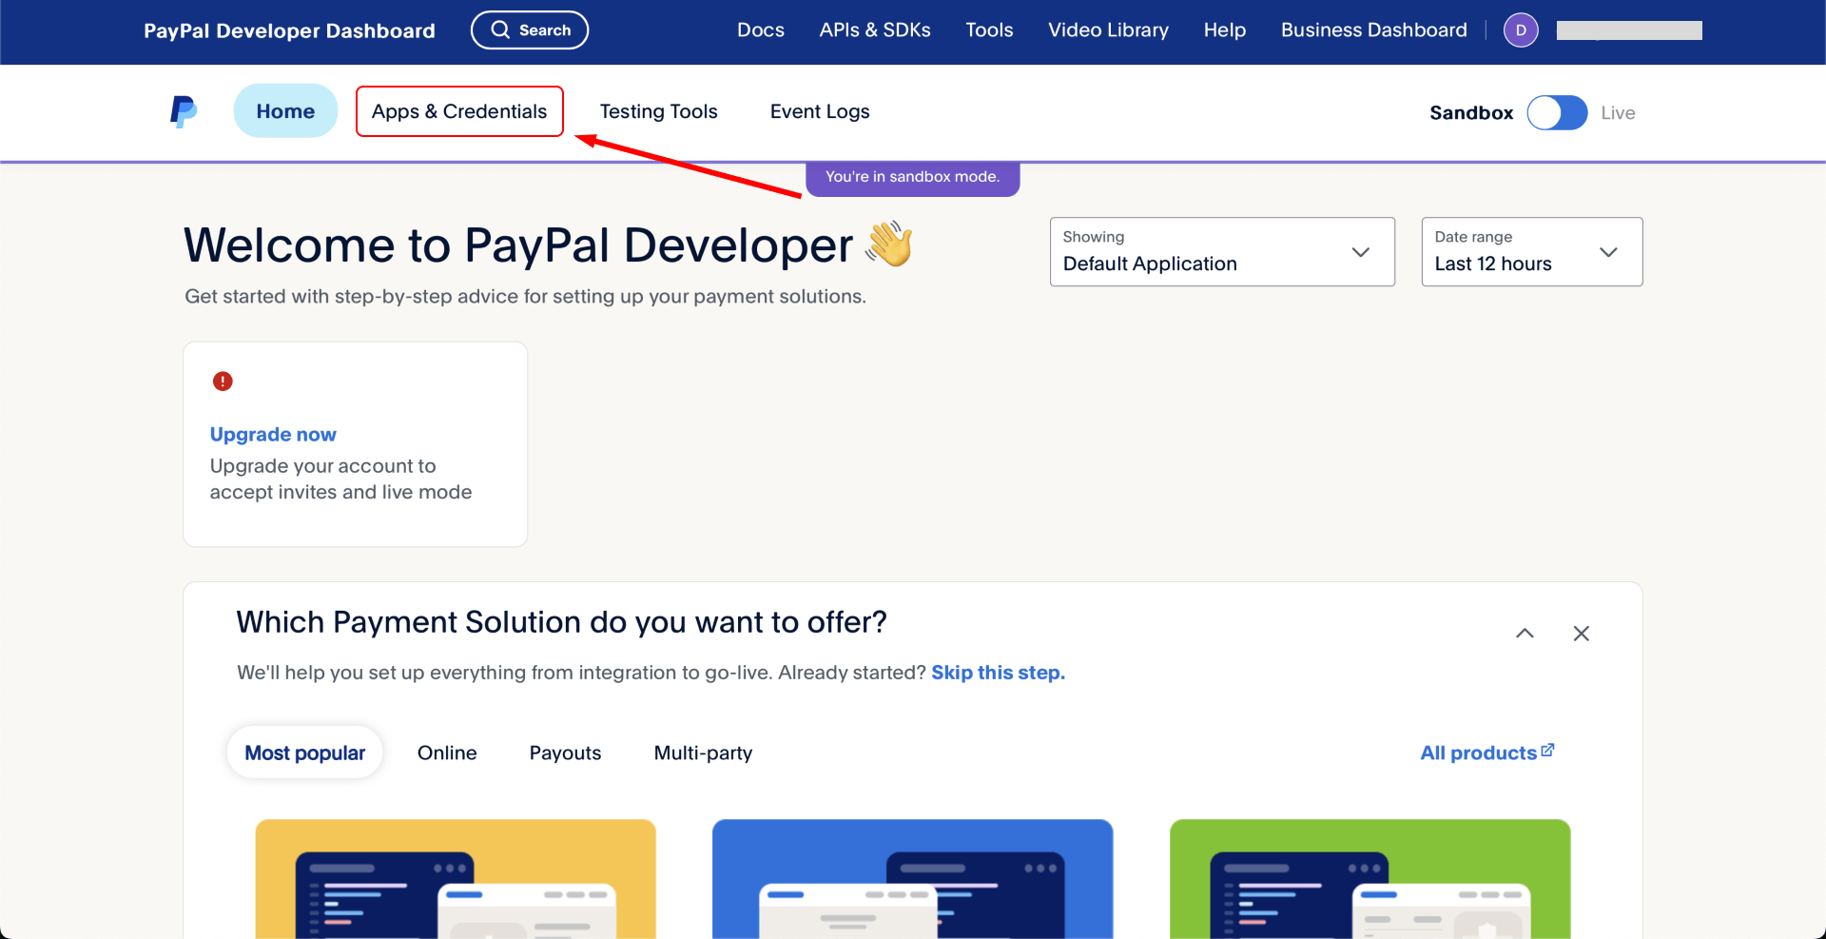
Task: Click the yellow product card thumbnail
Action: (456, 878)
